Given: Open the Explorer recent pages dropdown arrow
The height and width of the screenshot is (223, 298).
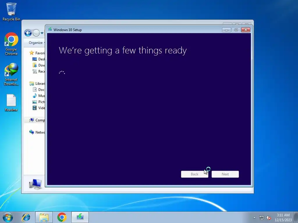Looking at the screenshot, I should pyautogui.click(x=42, y=33).
